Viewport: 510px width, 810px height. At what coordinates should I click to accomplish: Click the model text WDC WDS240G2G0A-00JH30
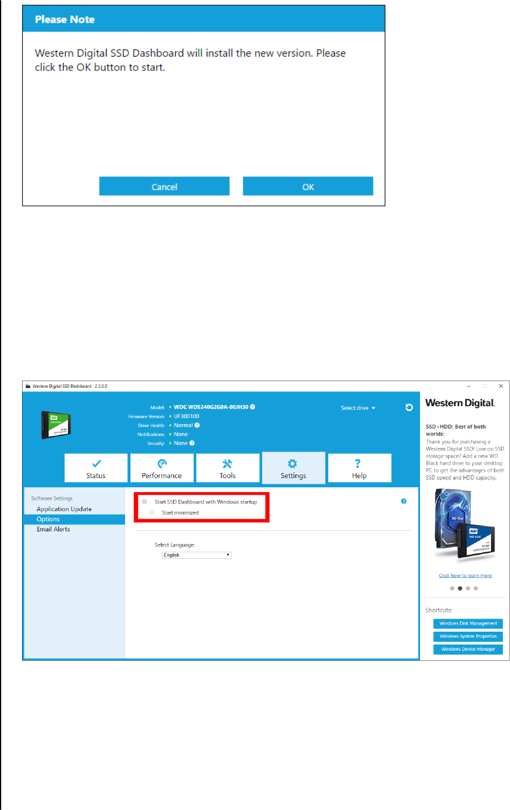(211, 407)
